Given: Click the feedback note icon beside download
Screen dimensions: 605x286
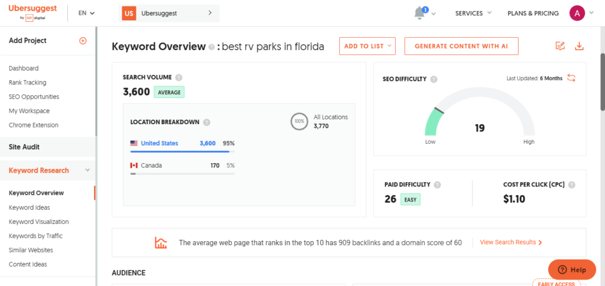Looking at the screenshot, I should click(x=560, y=46).
